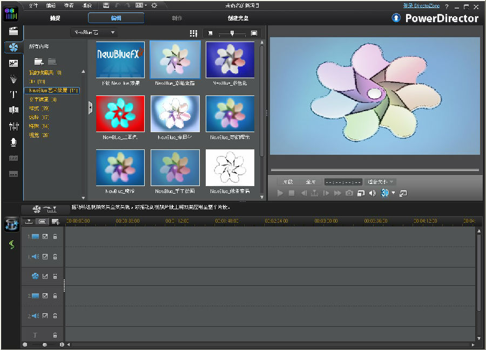Click the DirectorZone login link
This screenshot has width=486, height=350.
click(421, 6)
